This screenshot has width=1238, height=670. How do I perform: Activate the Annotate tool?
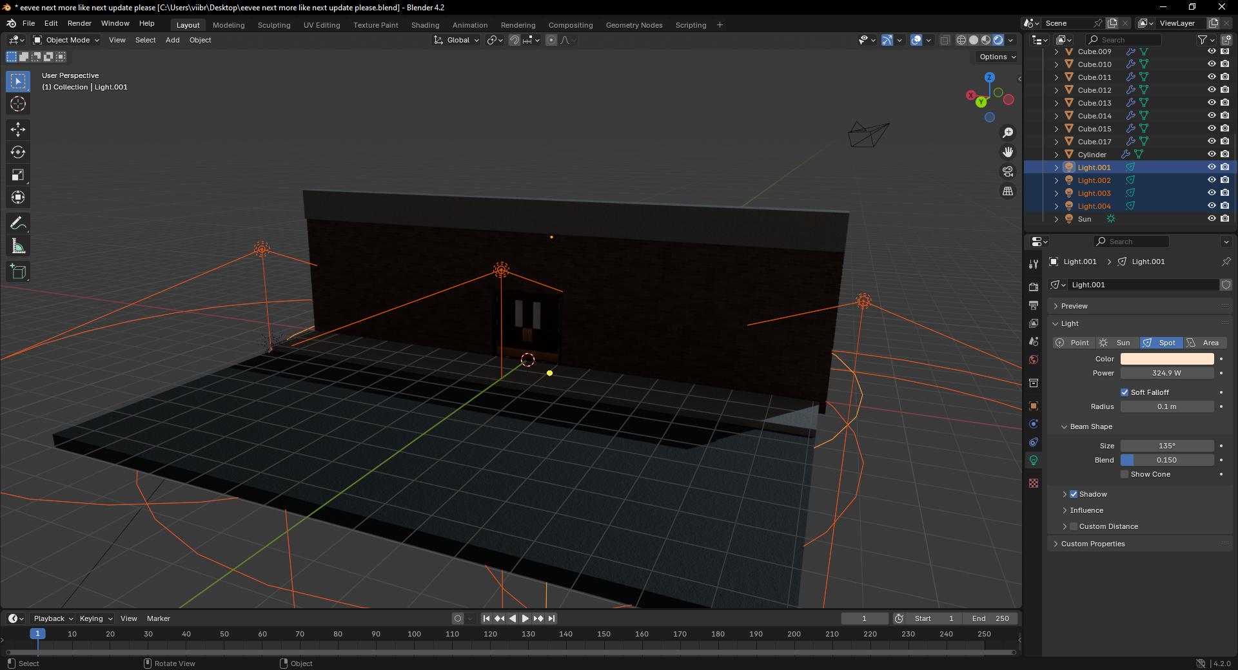pos(18,224)
